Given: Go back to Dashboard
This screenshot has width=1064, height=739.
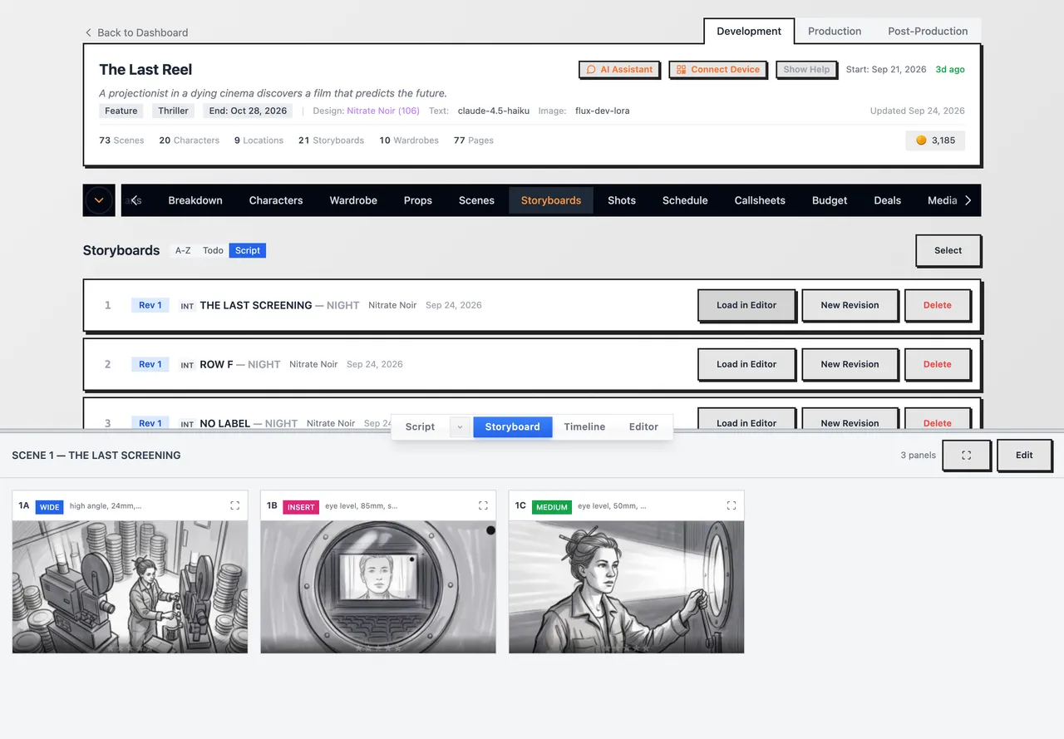Looking at the screenshot, I should pos(136,32).
